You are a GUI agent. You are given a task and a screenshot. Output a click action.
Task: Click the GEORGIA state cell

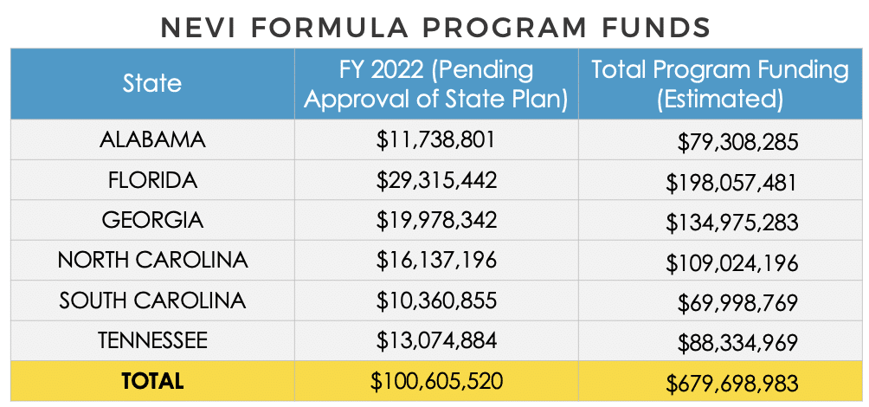point(152,220)
